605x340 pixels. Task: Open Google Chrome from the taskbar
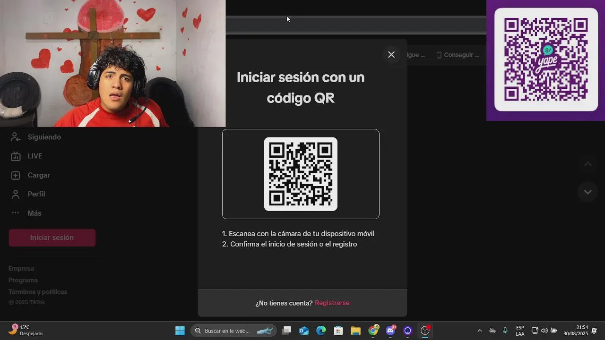pos(373,331)
